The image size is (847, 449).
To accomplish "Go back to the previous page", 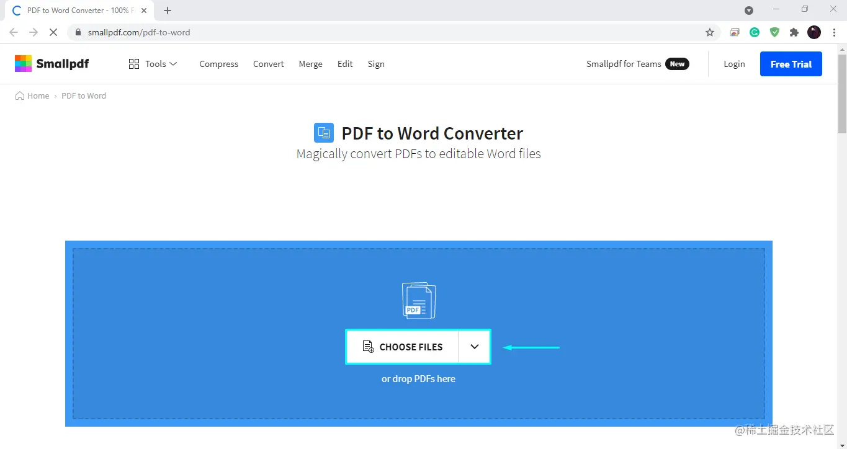I will pyautogui.click(x=14, y=32).
